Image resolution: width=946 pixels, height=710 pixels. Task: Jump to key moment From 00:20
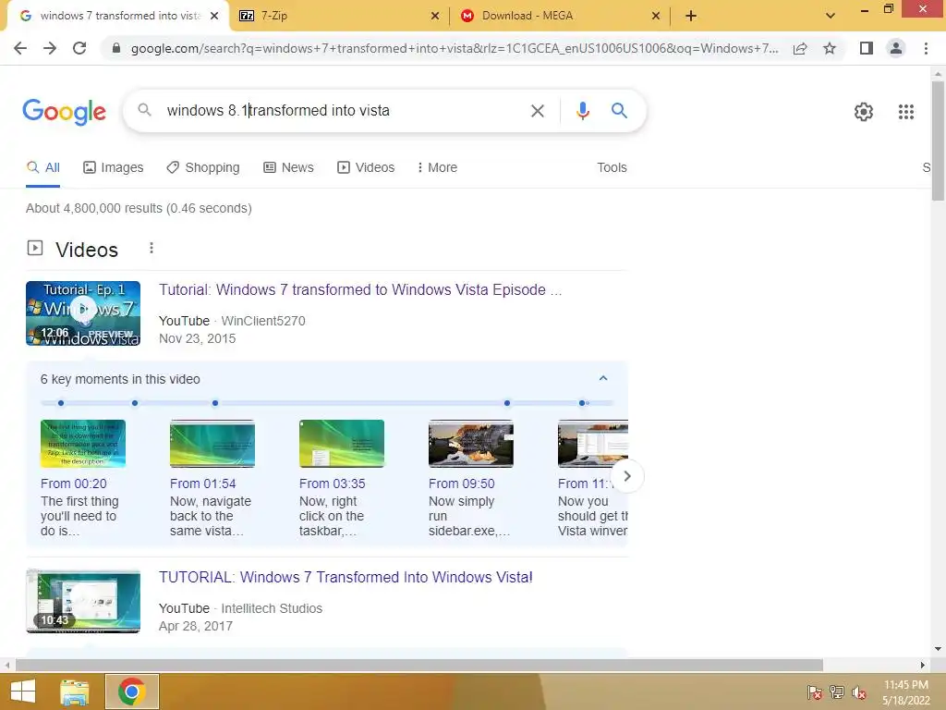pyautogui.click(x=74, y=484)
